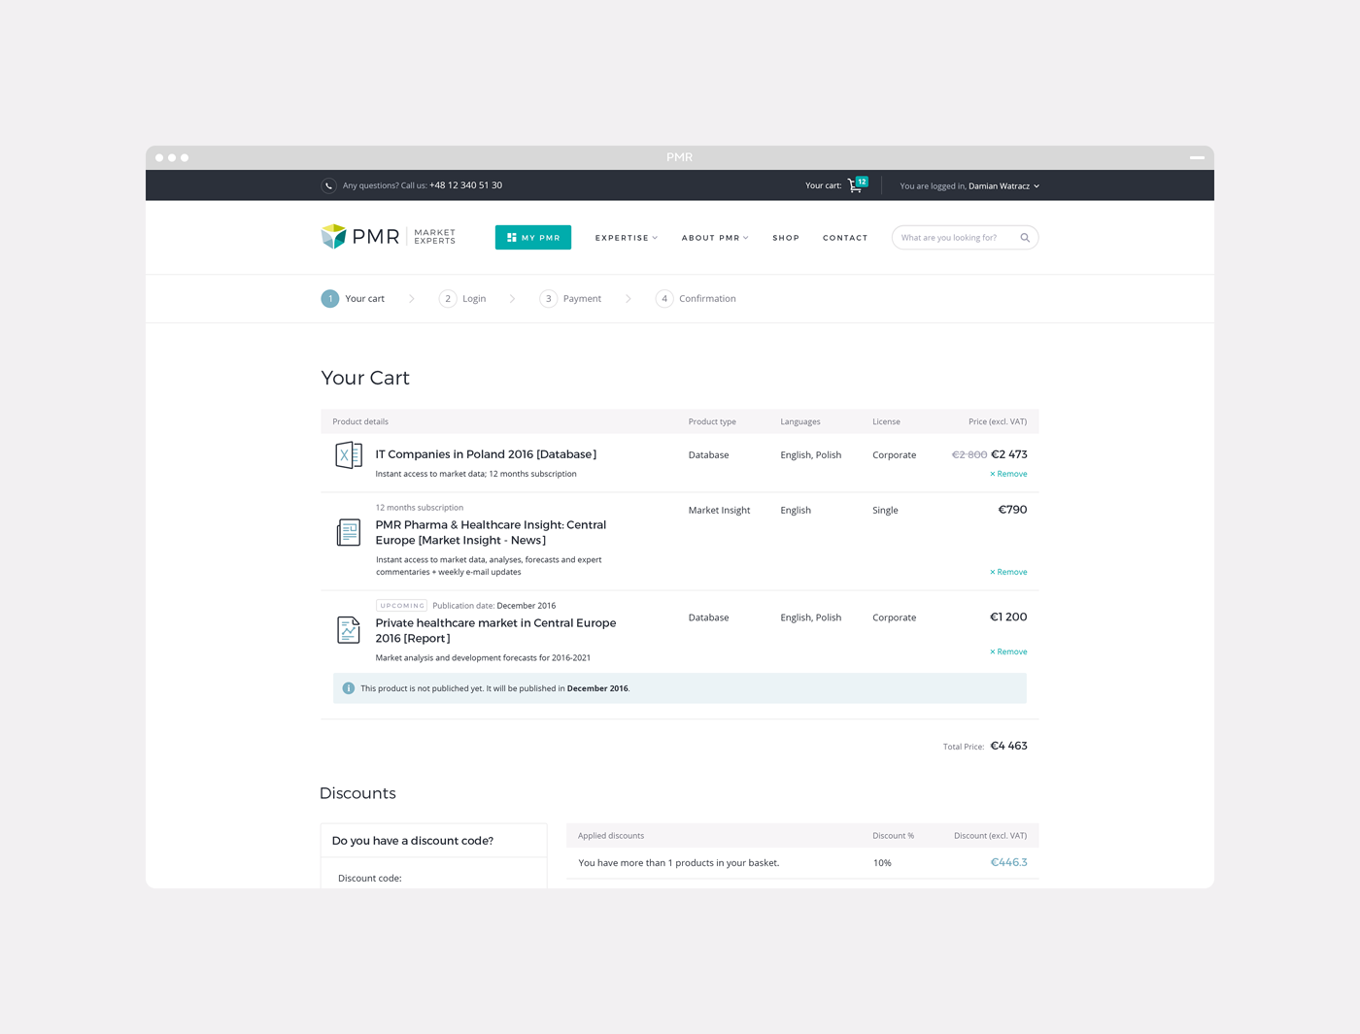Click the Private healthcare report chart icon
This screenshot has width=1360, height=1034.
[x=349, y=630]
